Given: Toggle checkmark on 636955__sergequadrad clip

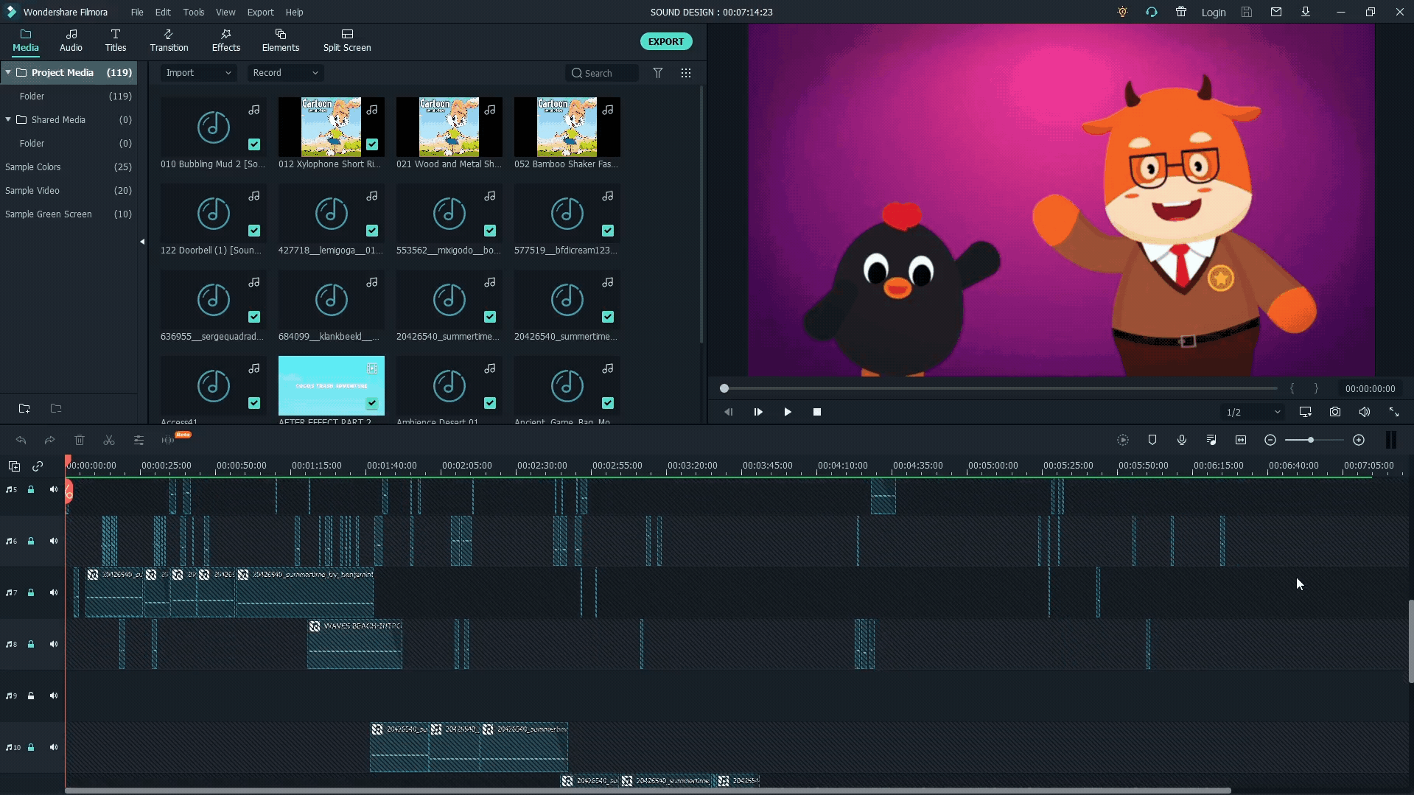Looking at the screenshot, I should tap(254, 317).
